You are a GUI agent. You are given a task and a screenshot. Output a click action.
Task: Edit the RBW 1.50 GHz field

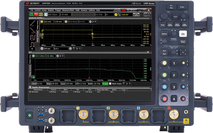tap(97, 84)
